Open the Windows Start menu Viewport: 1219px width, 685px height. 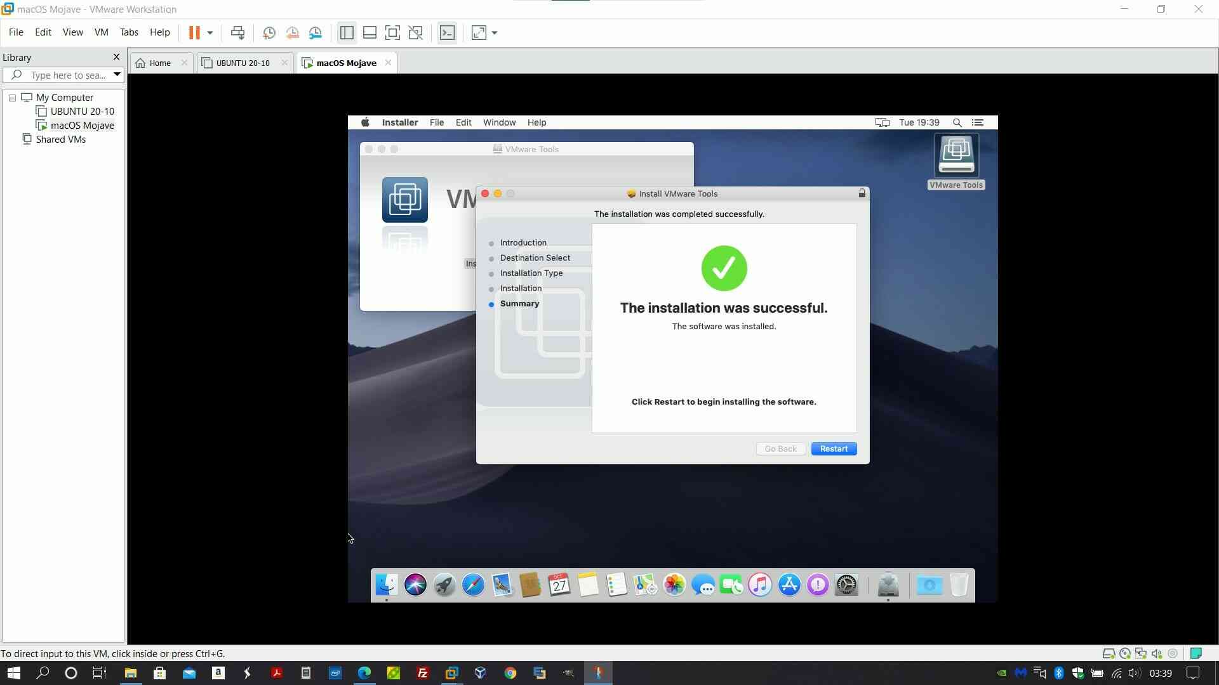coord(13,673)
